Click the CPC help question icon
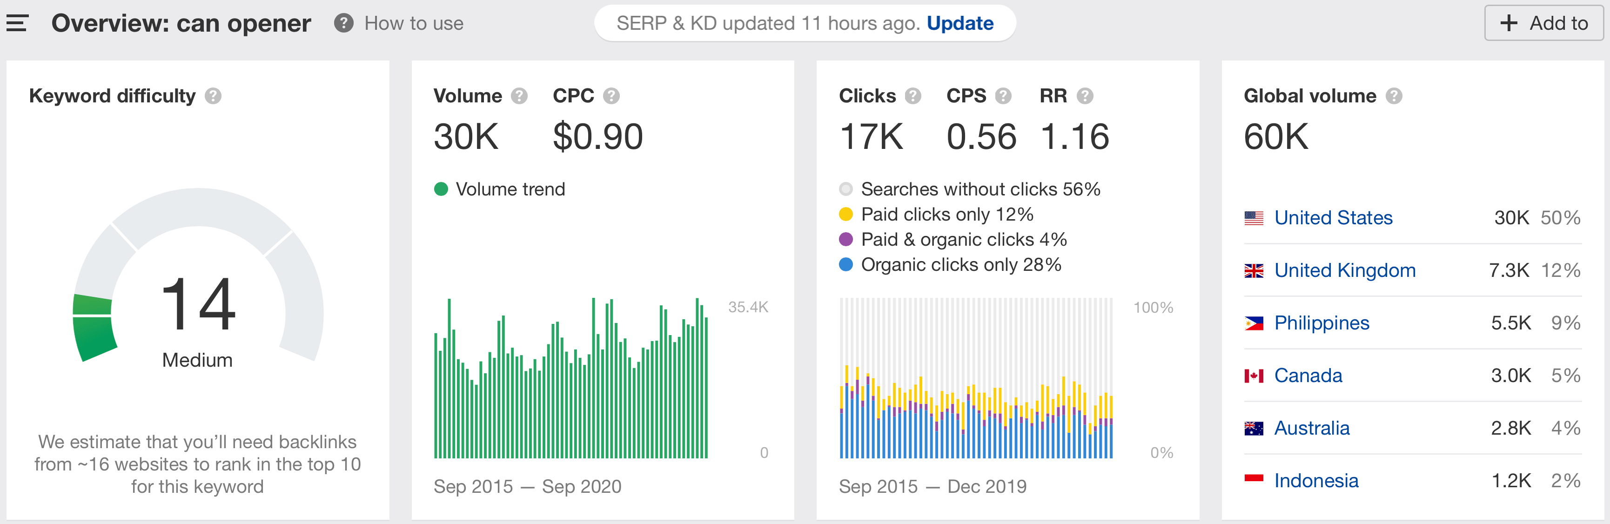Viewport: 1610px width, 524px height. [610, 96]
